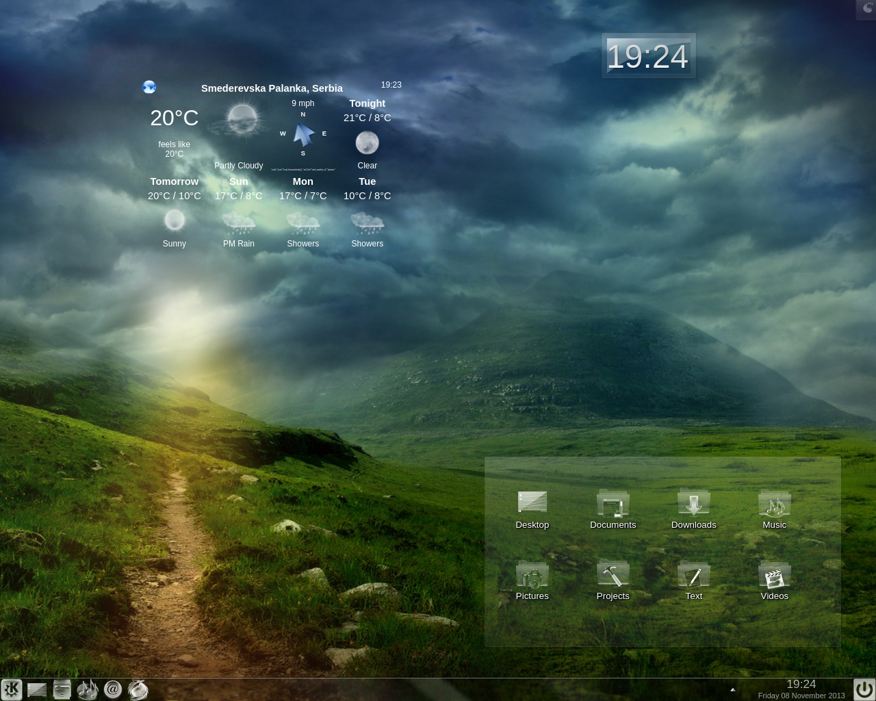Open the Videos folder

pyautogui.click(x=775, y=574)
